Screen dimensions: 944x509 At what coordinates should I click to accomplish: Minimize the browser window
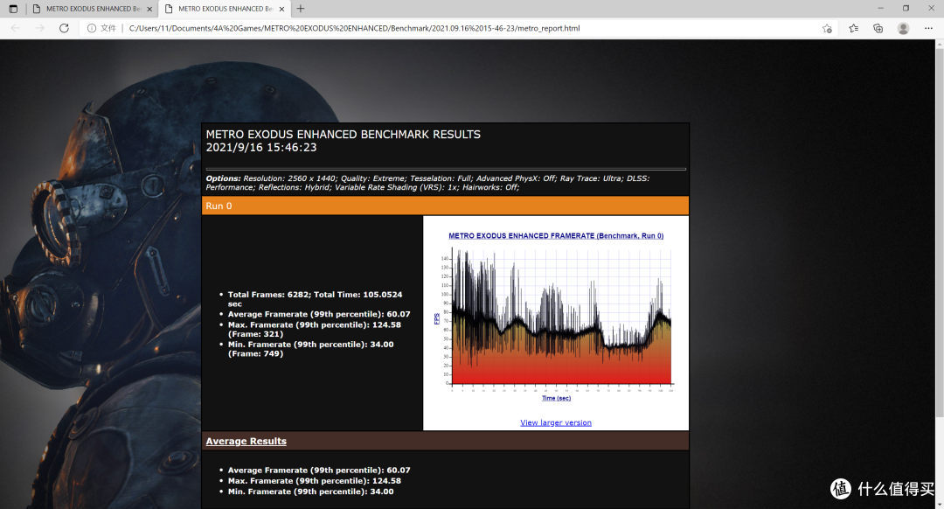[x=880, y=9]
